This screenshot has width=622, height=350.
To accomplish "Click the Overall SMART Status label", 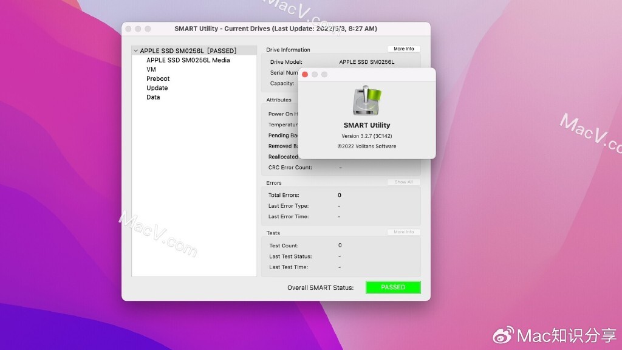I will coord(321,287).
